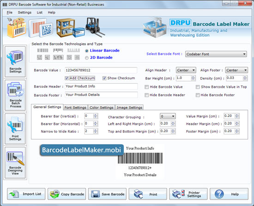Expand the Select Barcode Font dropdown
The height and width of the screenshot is (206, 254).
216,54
